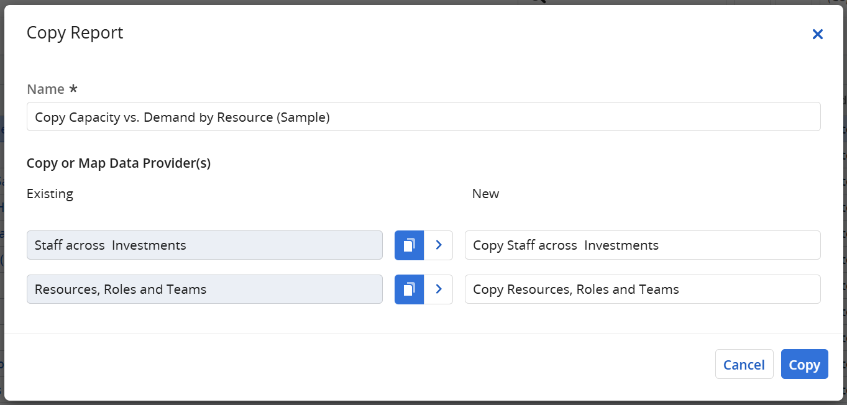This screenshot has width=847, height=405.
Task: Close the Copy Report dialog with X
Action: tap(817, 35)
